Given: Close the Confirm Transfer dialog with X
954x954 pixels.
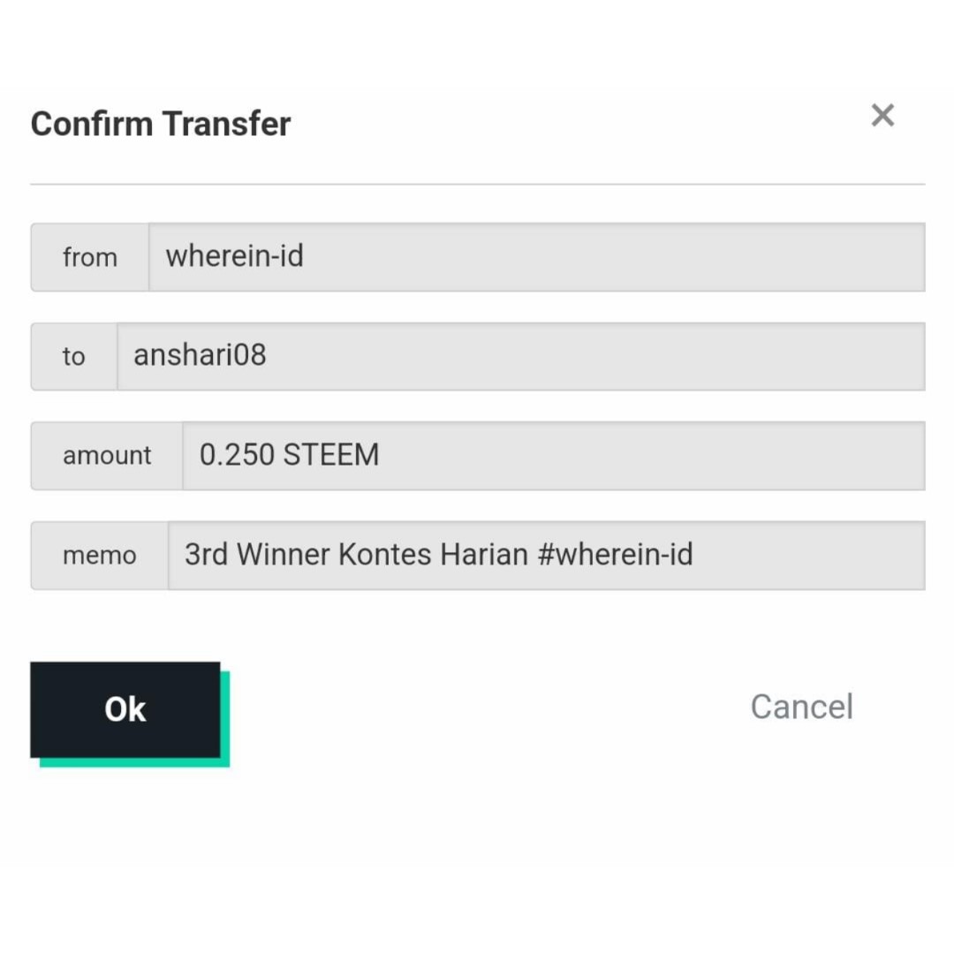Looking at the screenshot, I should [x=882, y=115].
